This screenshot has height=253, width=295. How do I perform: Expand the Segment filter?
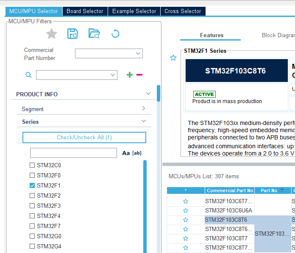(144, 109)
